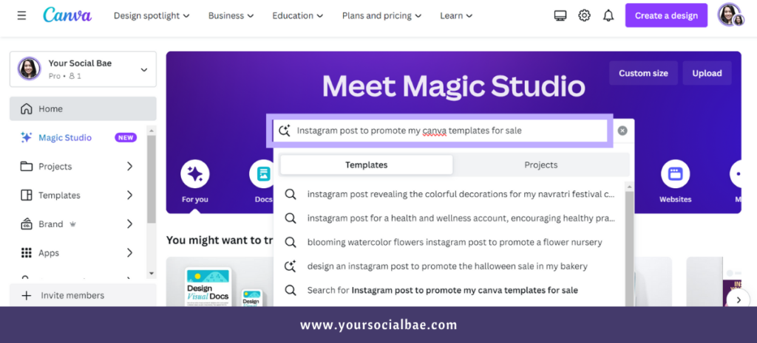
Task: Click the Canva logo
Action: pos(67,15)
